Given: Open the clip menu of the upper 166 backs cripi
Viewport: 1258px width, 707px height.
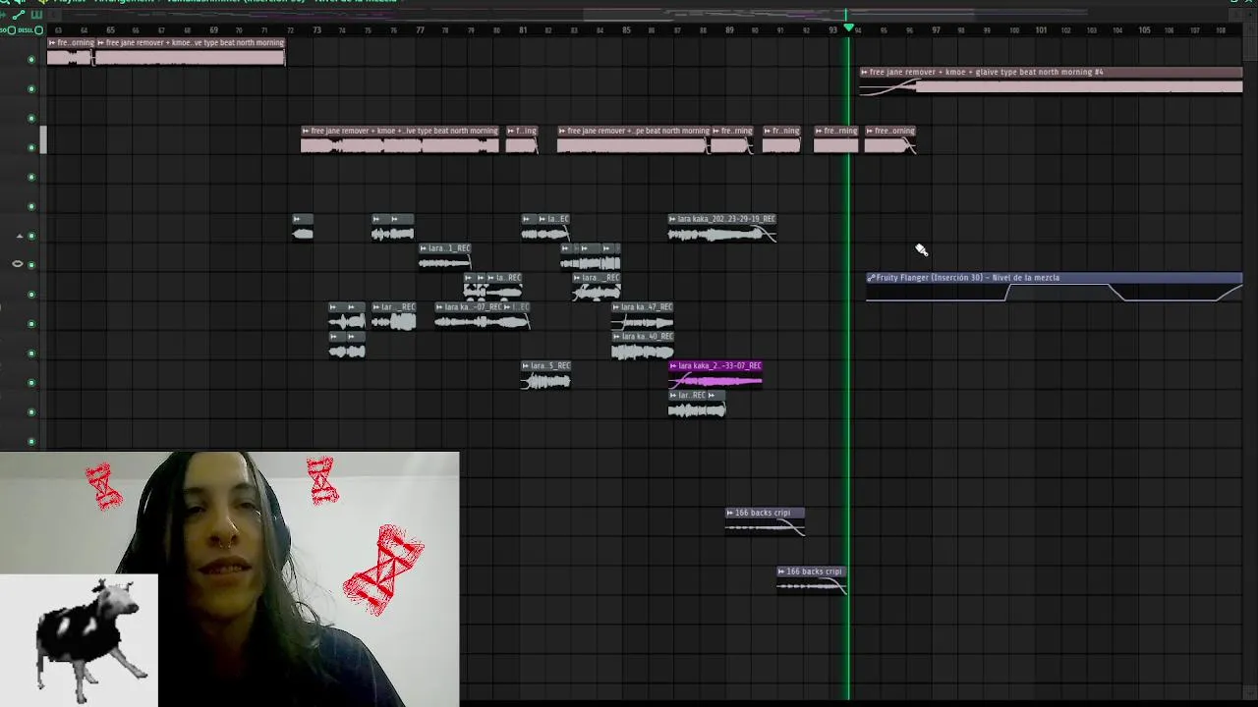Looking at the screenshot, I should tap(729, 513).
